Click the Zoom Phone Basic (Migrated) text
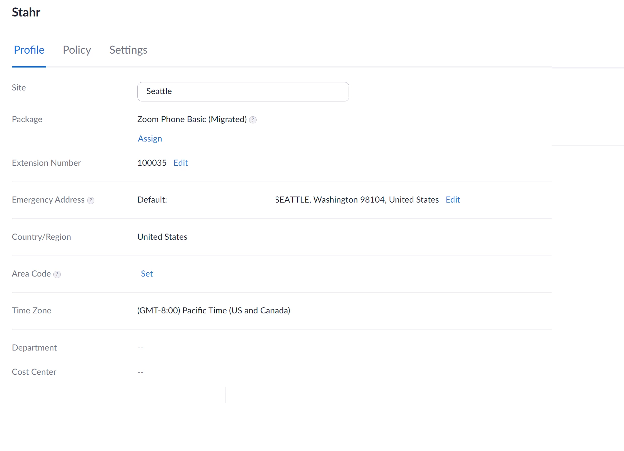 [192, 119]
